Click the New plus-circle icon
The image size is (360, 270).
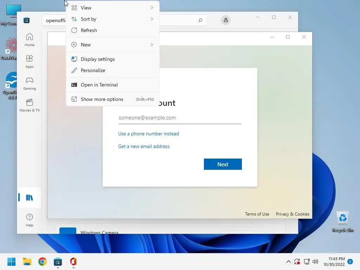(x=74, y=45)
